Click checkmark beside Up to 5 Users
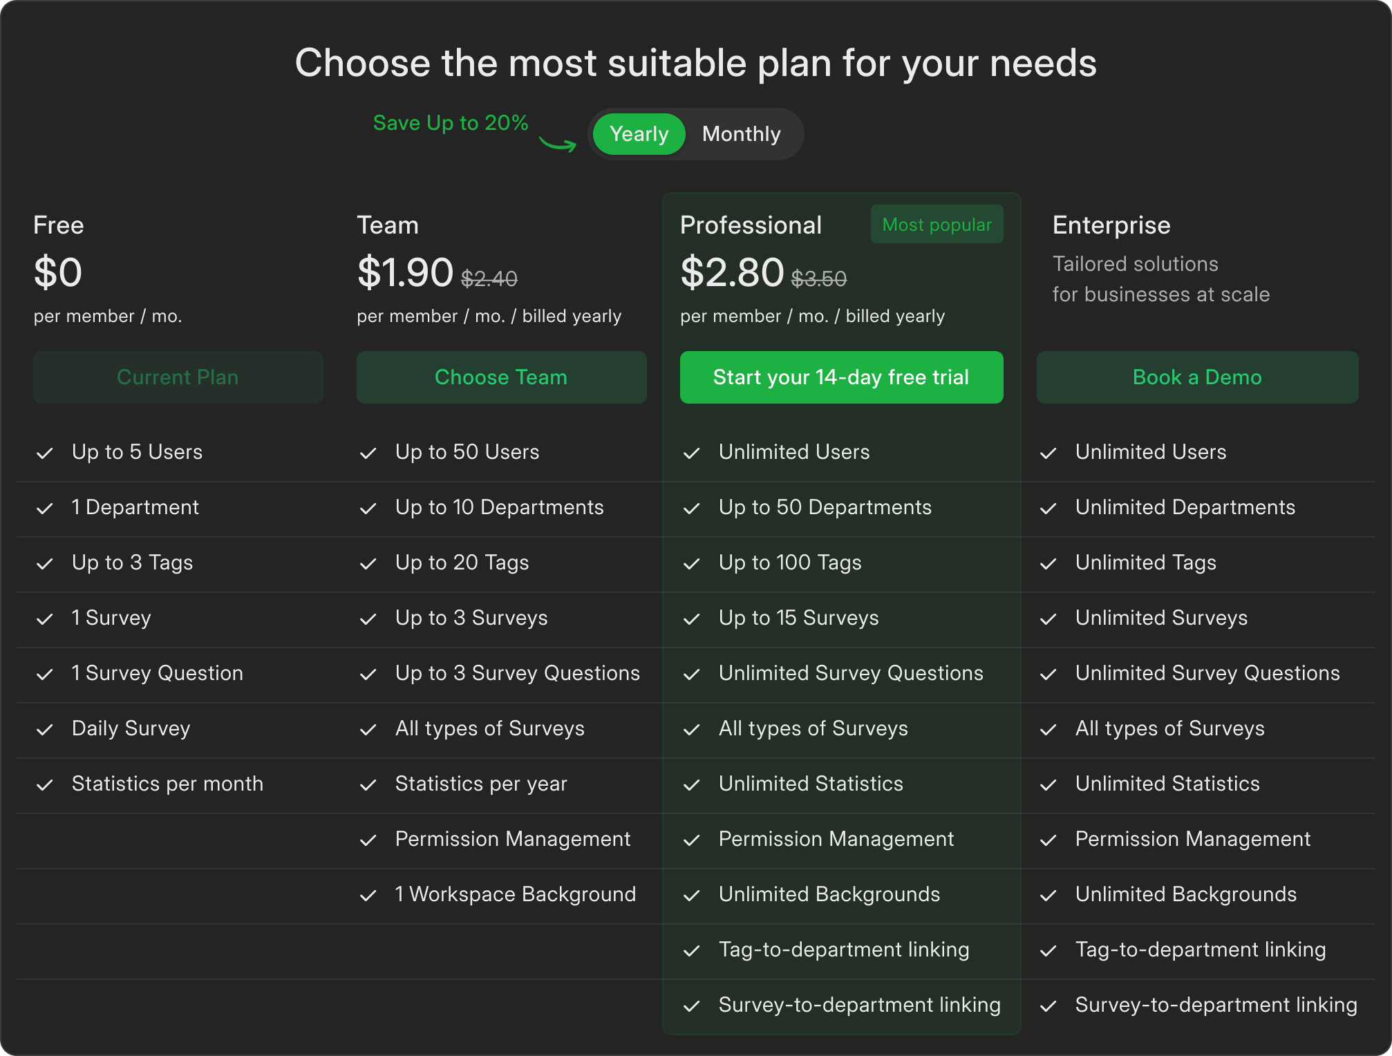Viewport: 1392px width, 1056px height. [x=45, y=453]
